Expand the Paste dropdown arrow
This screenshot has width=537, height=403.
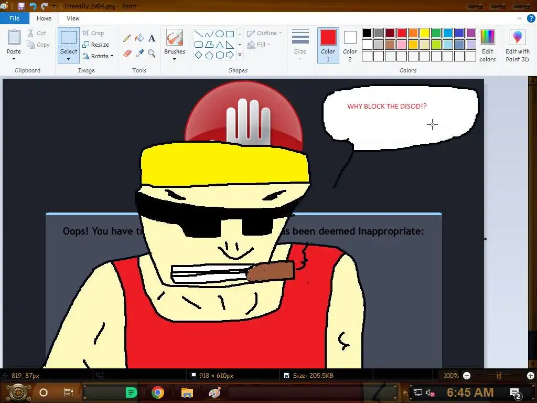point(14,59)
